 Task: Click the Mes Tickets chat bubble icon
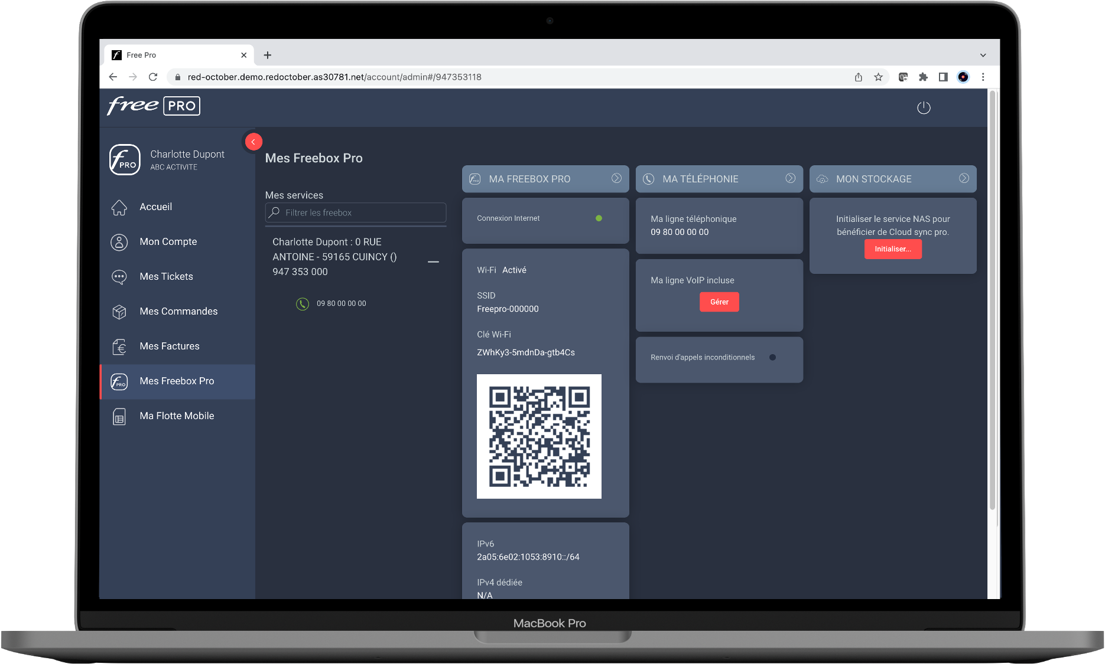coord(119,277)
